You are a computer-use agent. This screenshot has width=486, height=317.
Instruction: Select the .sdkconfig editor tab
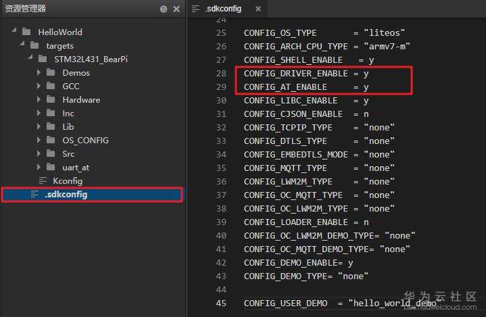click(x=226, y=9)
